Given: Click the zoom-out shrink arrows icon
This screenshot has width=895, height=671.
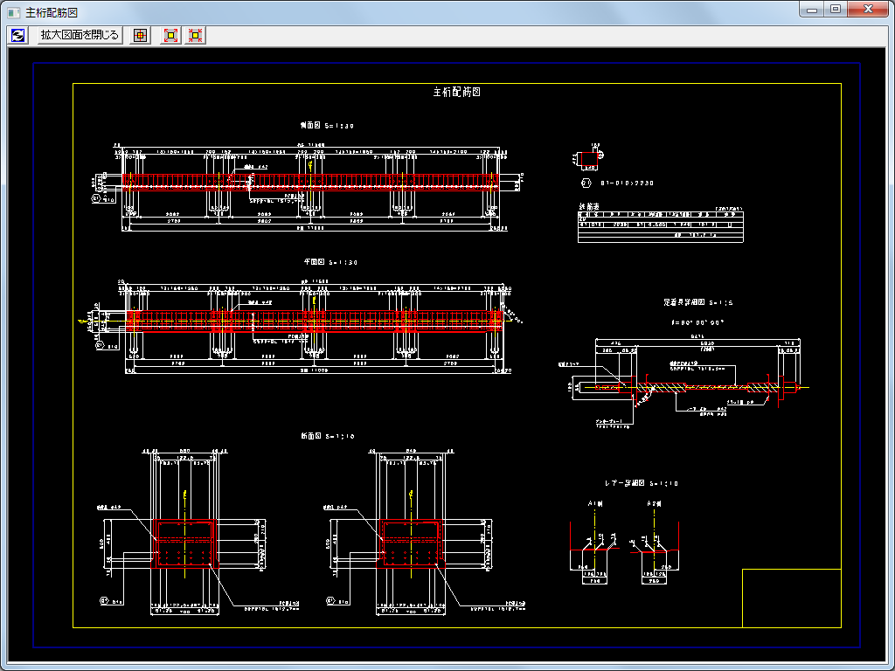Looking at the screenshot, I should (x=196, y=35).
